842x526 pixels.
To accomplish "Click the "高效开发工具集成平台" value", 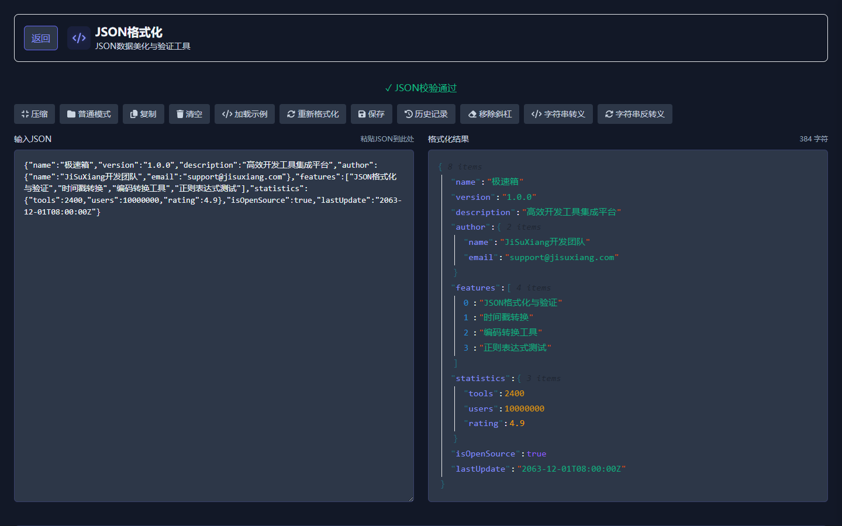I will (x=571, y=212).
